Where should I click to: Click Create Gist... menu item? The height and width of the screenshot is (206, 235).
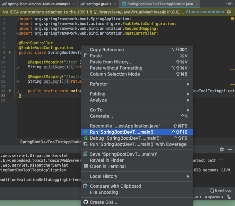[137, 202]
